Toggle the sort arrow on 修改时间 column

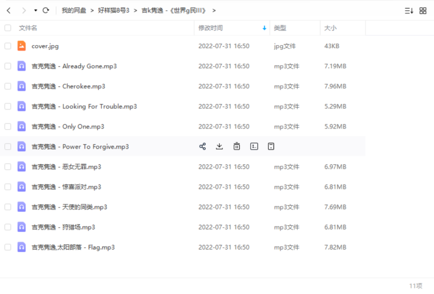point(264,28)
